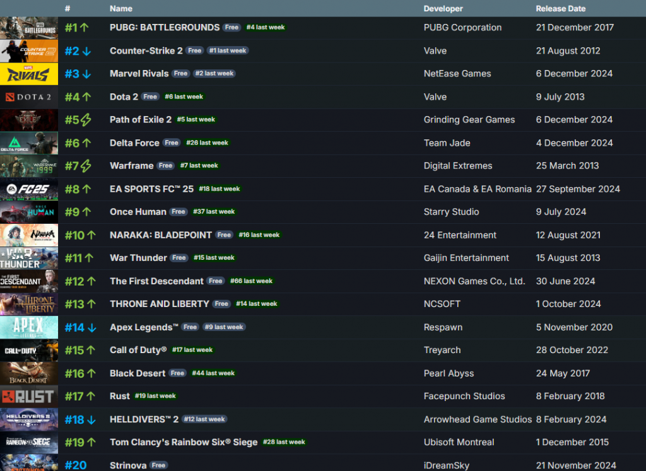Sort by the Developer column header
Viewport: 646px width, 471px height.
443,9
